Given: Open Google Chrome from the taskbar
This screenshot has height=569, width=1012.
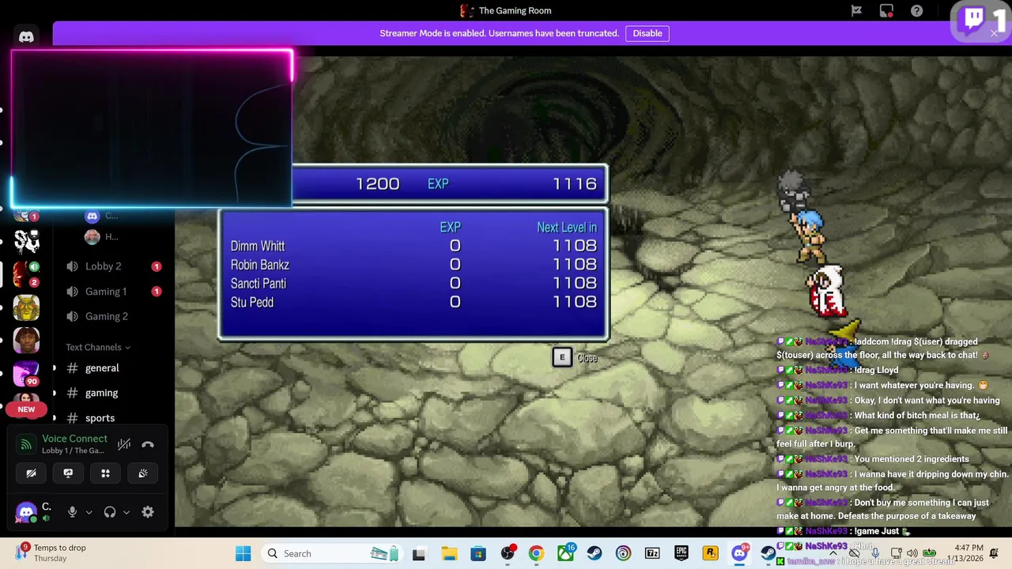Looking at the screenshot, I should pyautogui.click(x=536, y=553).
